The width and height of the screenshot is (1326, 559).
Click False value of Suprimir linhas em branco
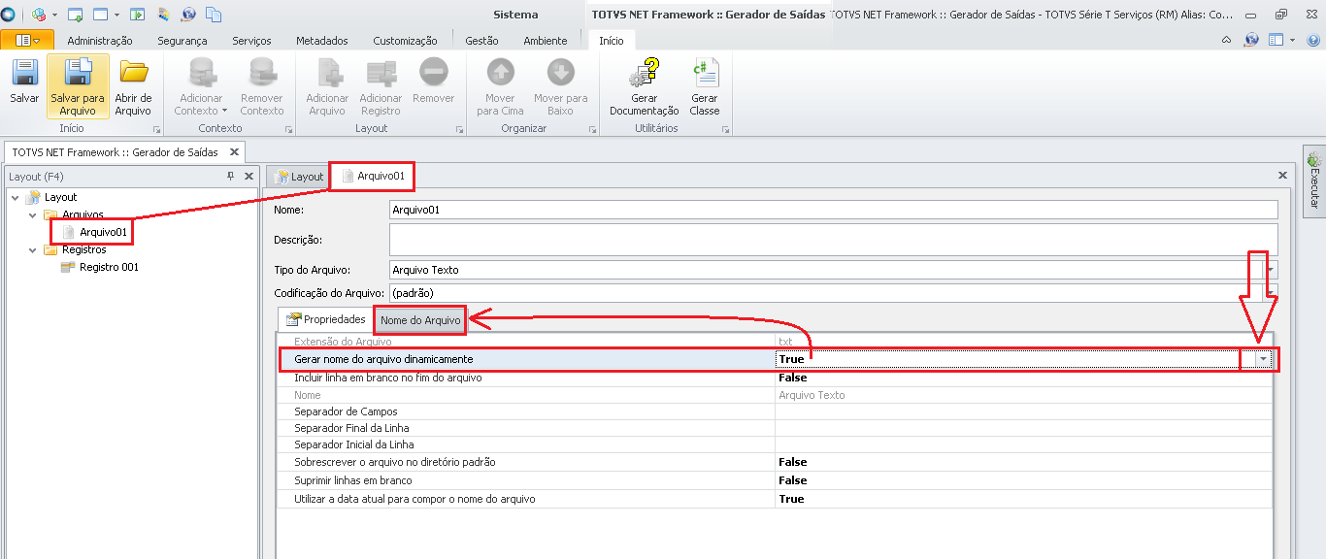(x=792, y=480)
